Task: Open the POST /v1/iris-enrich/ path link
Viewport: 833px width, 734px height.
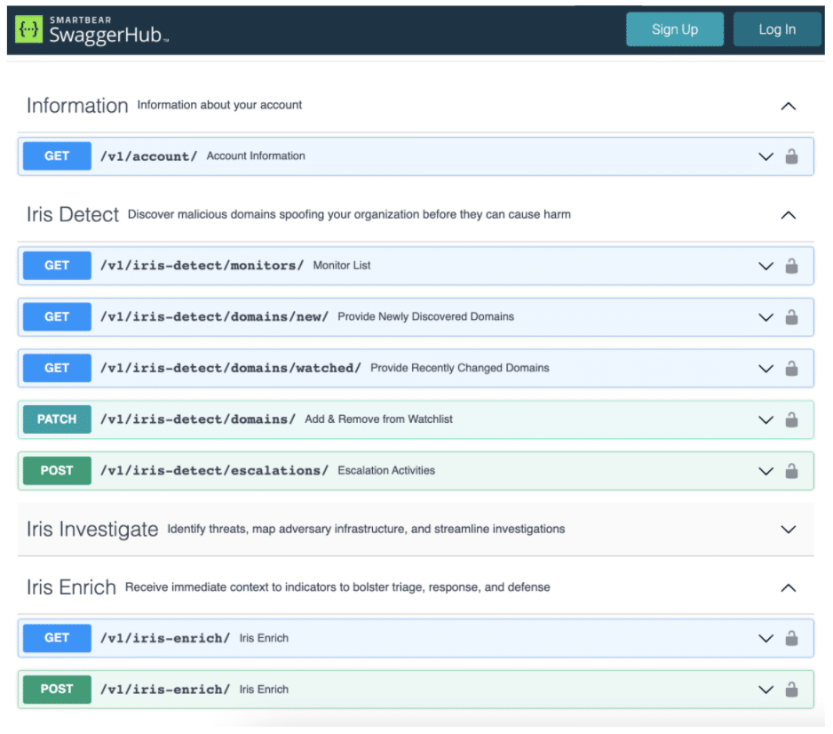Action: (165, 690)
